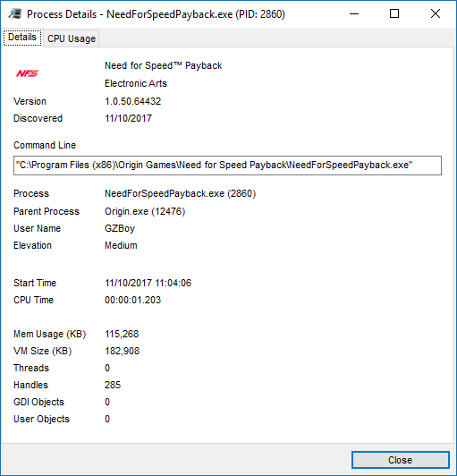Click the 'Elevation' label
The image size is (457, 476).
(x=32, y=245)
